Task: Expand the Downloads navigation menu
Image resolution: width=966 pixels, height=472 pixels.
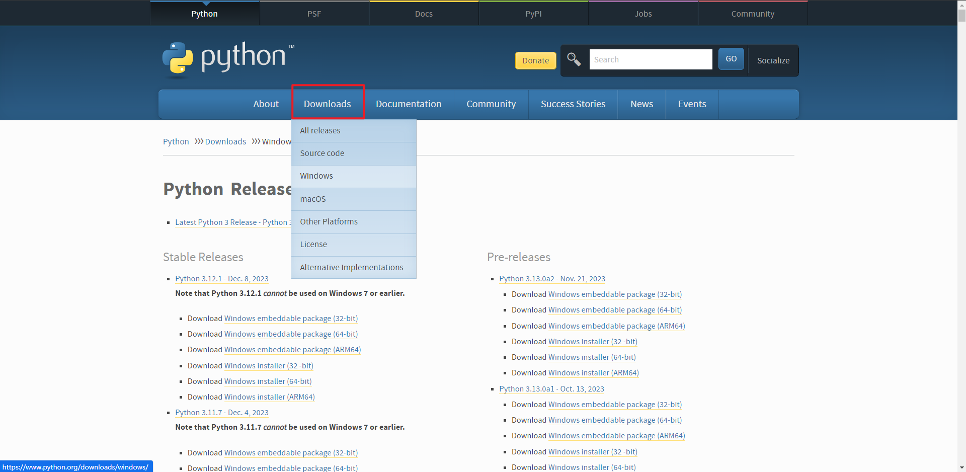Action: tap(328, 104)
